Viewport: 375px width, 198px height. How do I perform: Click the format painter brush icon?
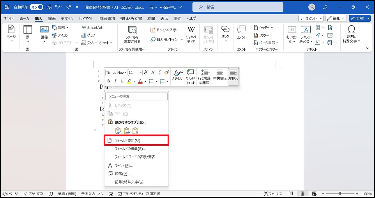pyautogui.click(x=167, y=72)
